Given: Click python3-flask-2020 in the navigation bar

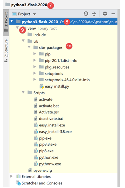Looking at the screenshot, I should pyautogui.click(x=29, y=5).
